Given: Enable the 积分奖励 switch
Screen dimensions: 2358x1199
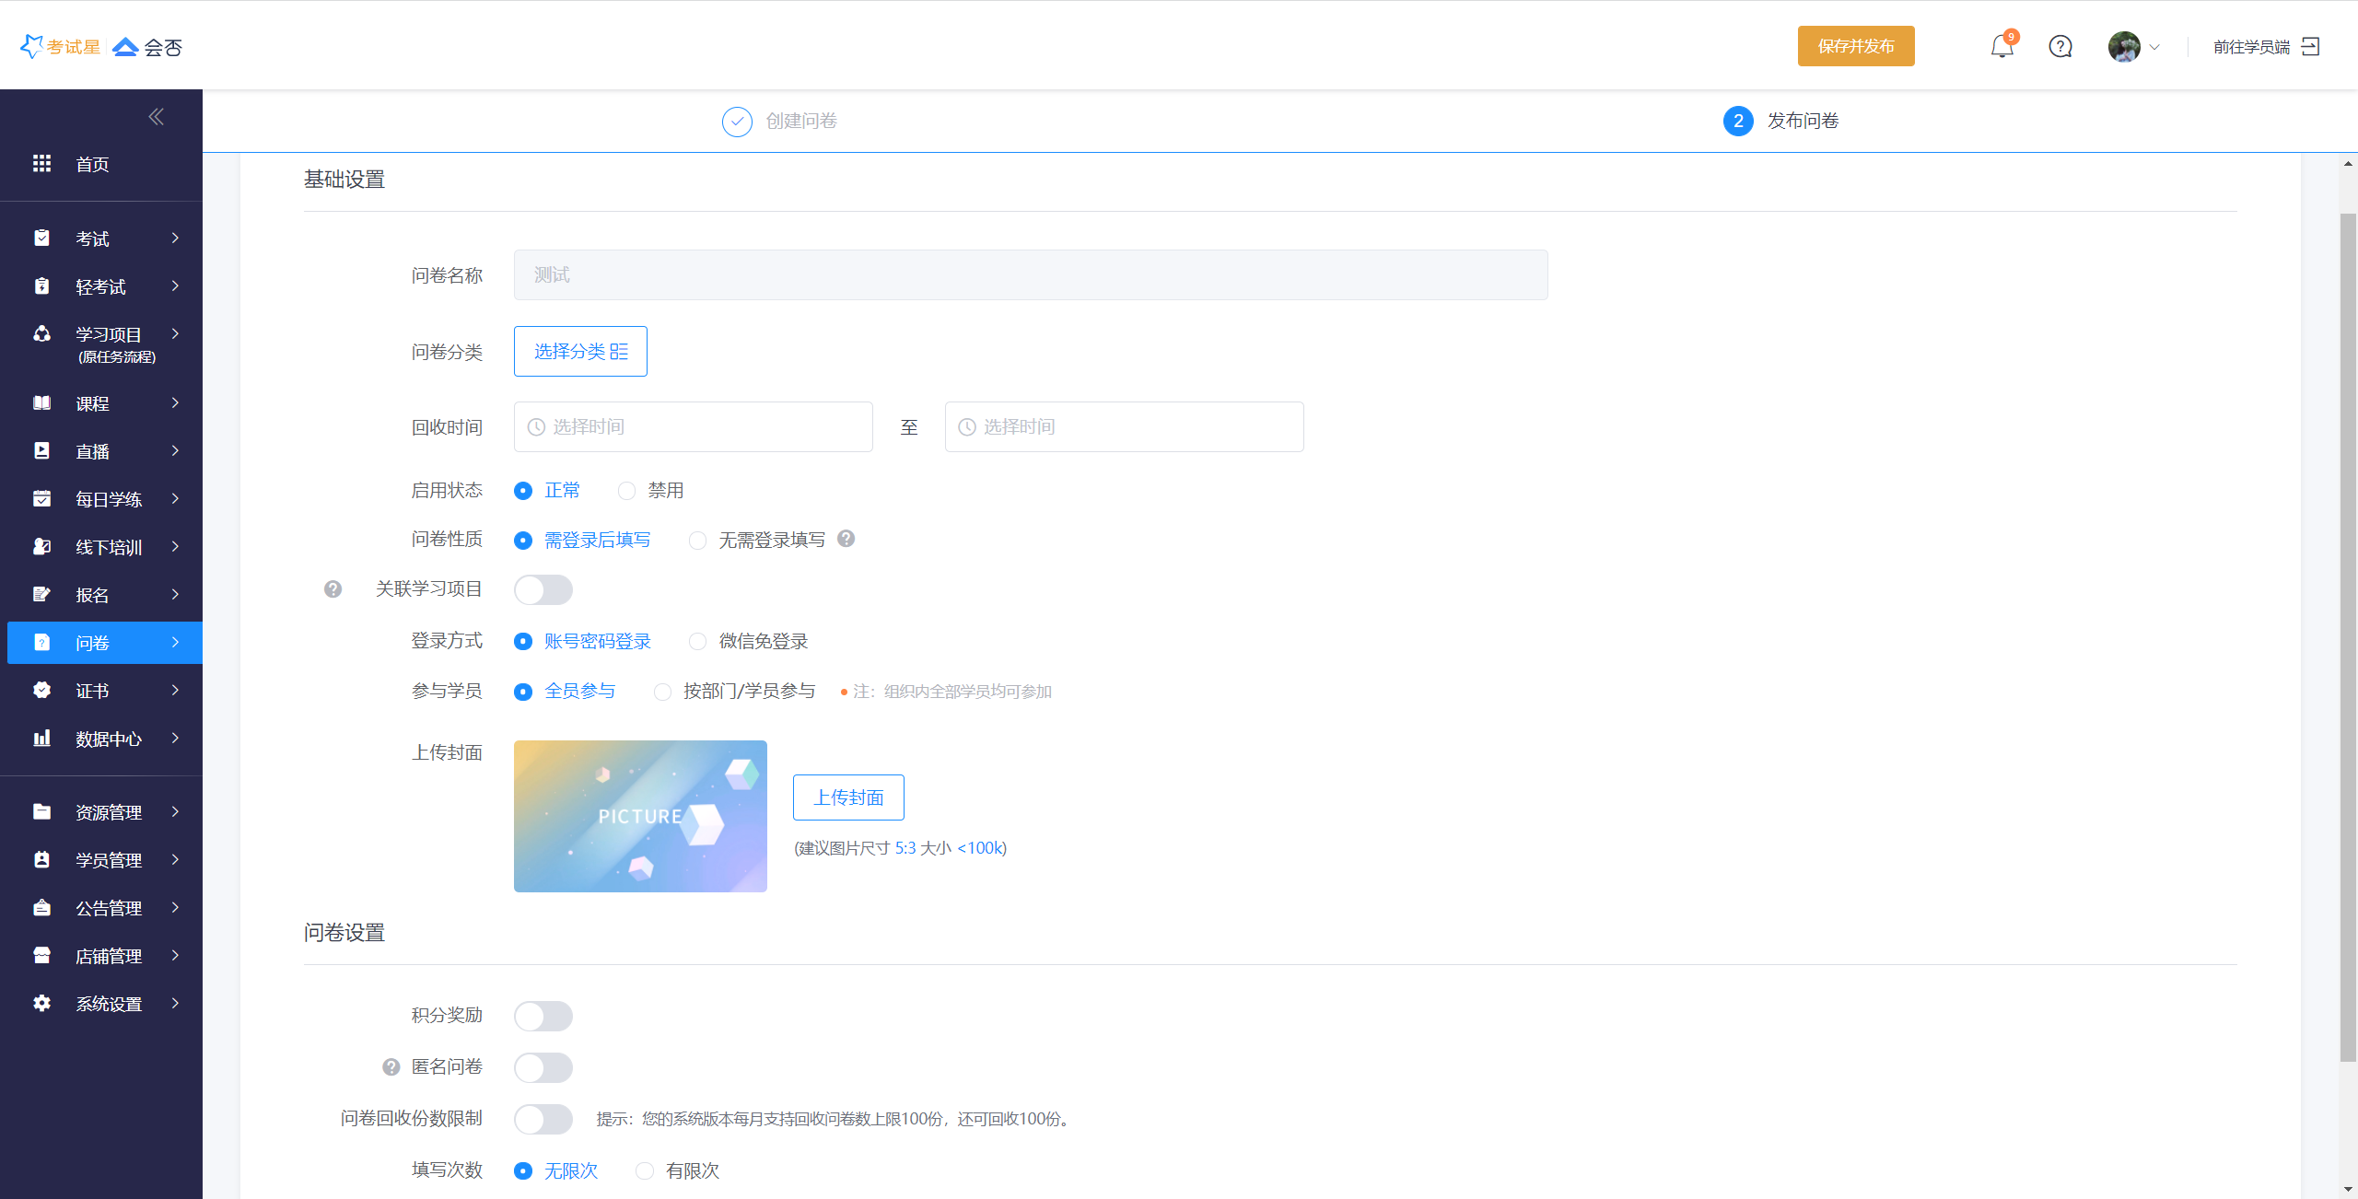Looking at the screenshot, I should click(543, 1016).
